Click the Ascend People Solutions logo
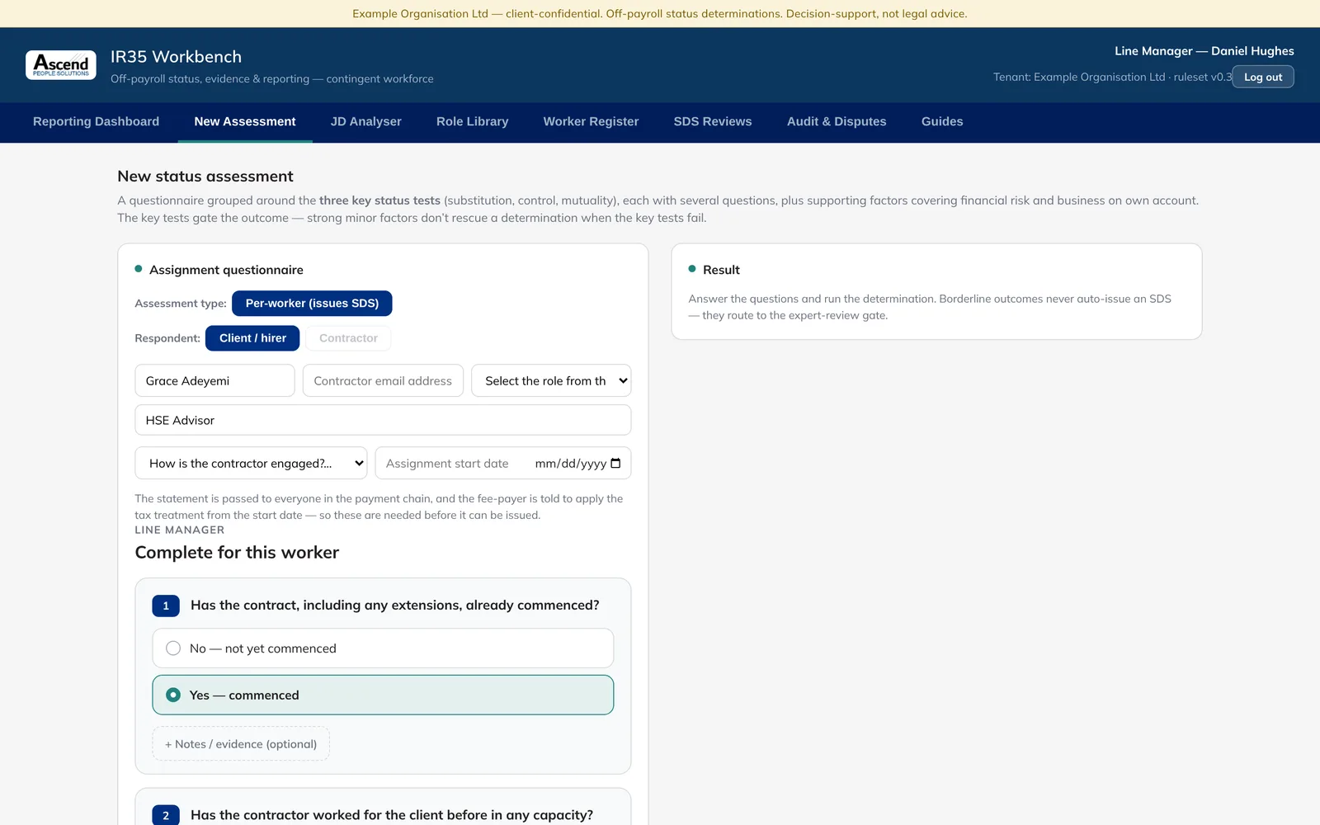1320x825 pixels. [61, 65]
